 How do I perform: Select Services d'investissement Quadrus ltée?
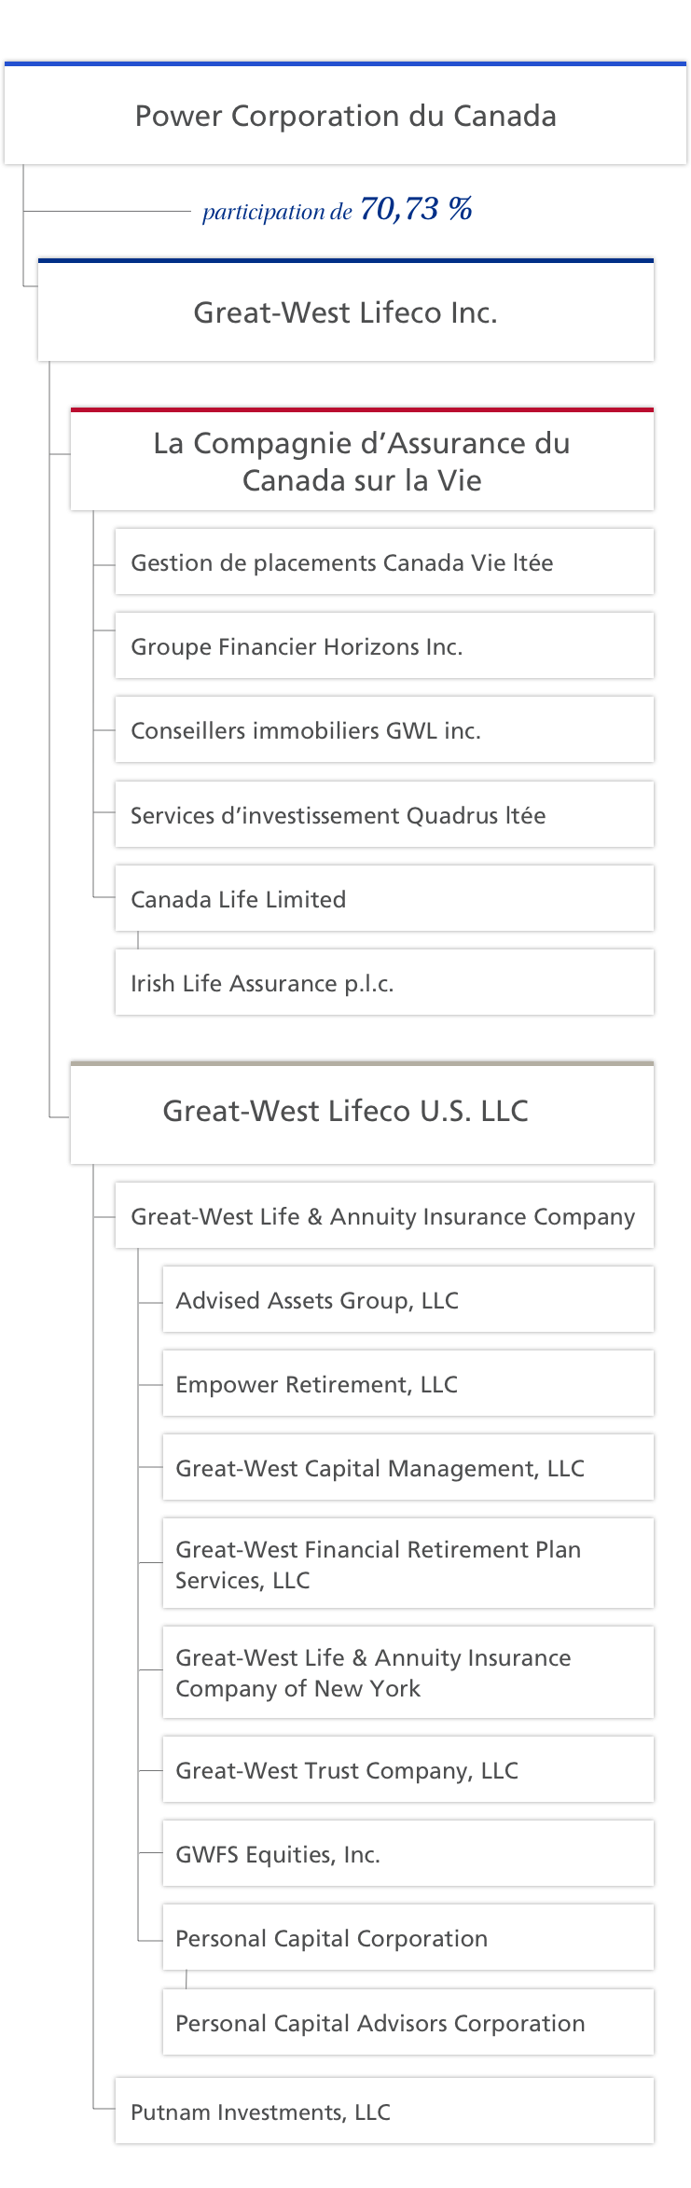tap(384, 815)
